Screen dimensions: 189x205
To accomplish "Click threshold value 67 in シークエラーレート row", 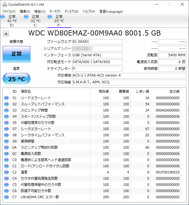I will (147, 129).
